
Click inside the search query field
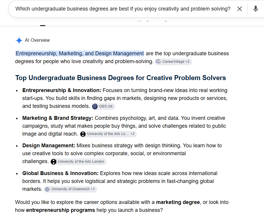[x=123, y=9]
